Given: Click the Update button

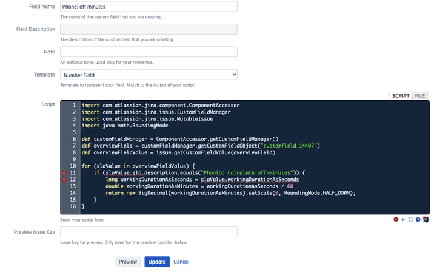Looking at the screenshot, I should (x=157, y=262).
